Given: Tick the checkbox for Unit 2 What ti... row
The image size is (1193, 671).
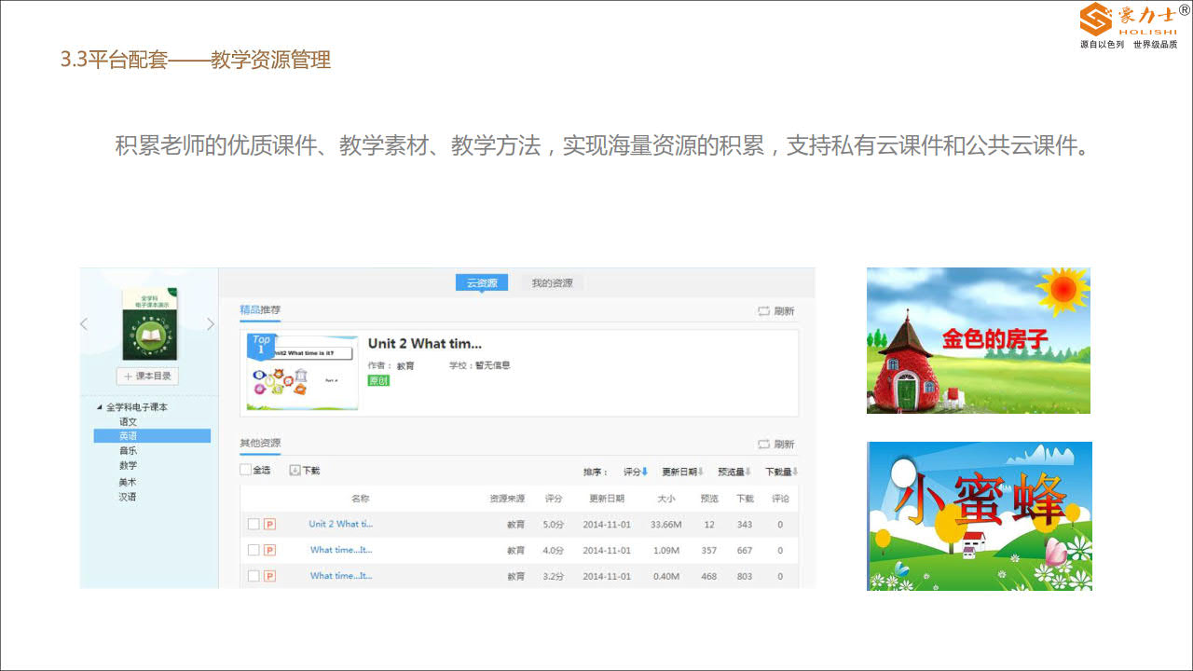Looking at the screenshot, I should tap(254, 525).
